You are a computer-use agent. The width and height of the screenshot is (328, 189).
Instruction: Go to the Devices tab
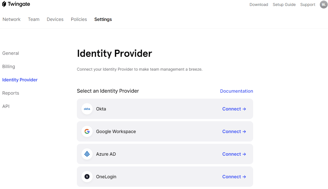(55, 19)
